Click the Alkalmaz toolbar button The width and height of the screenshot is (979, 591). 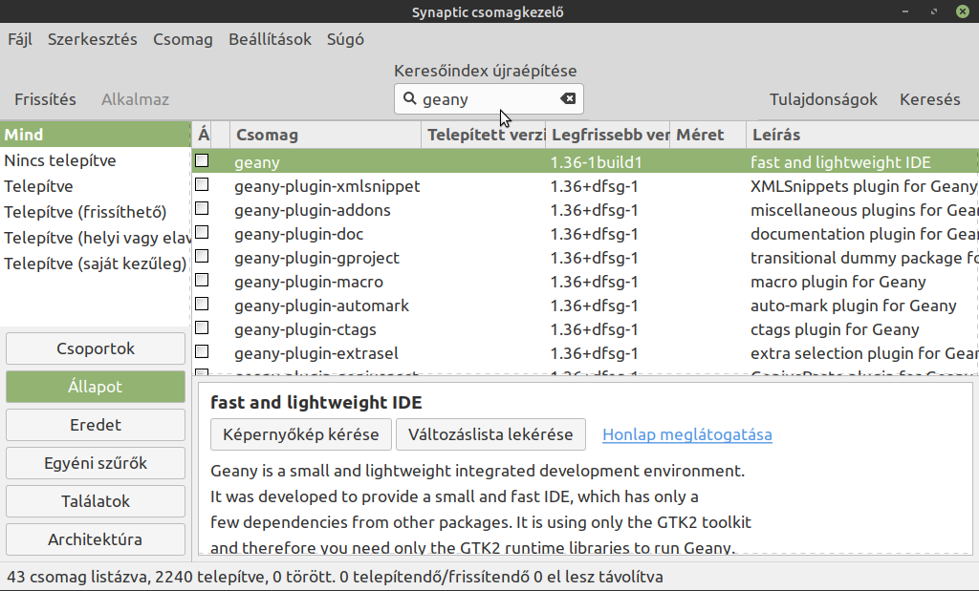(x=136, y=99)
